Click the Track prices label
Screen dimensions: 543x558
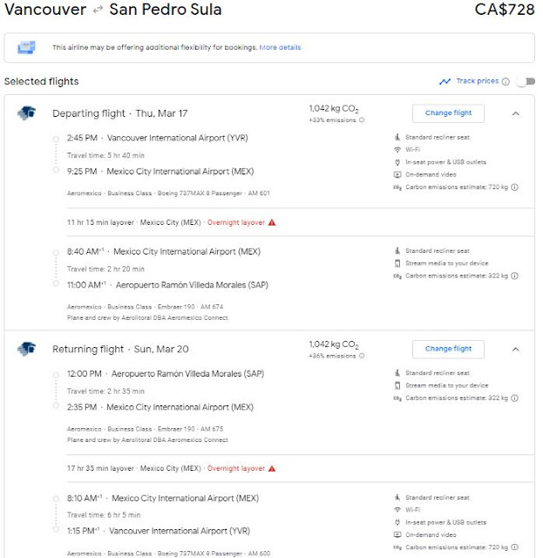[x=477, y=81]
